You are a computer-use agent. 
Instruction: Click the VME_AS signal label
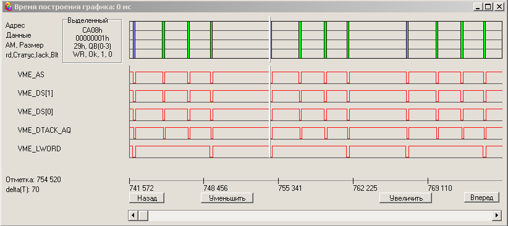click(x=31, y=75)
